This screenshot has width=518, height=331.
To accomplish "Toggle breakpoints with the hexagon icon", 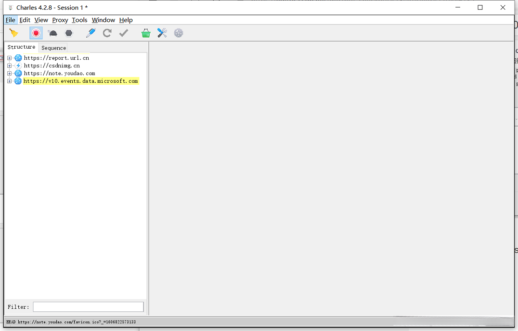I will (x=69, y=33).
